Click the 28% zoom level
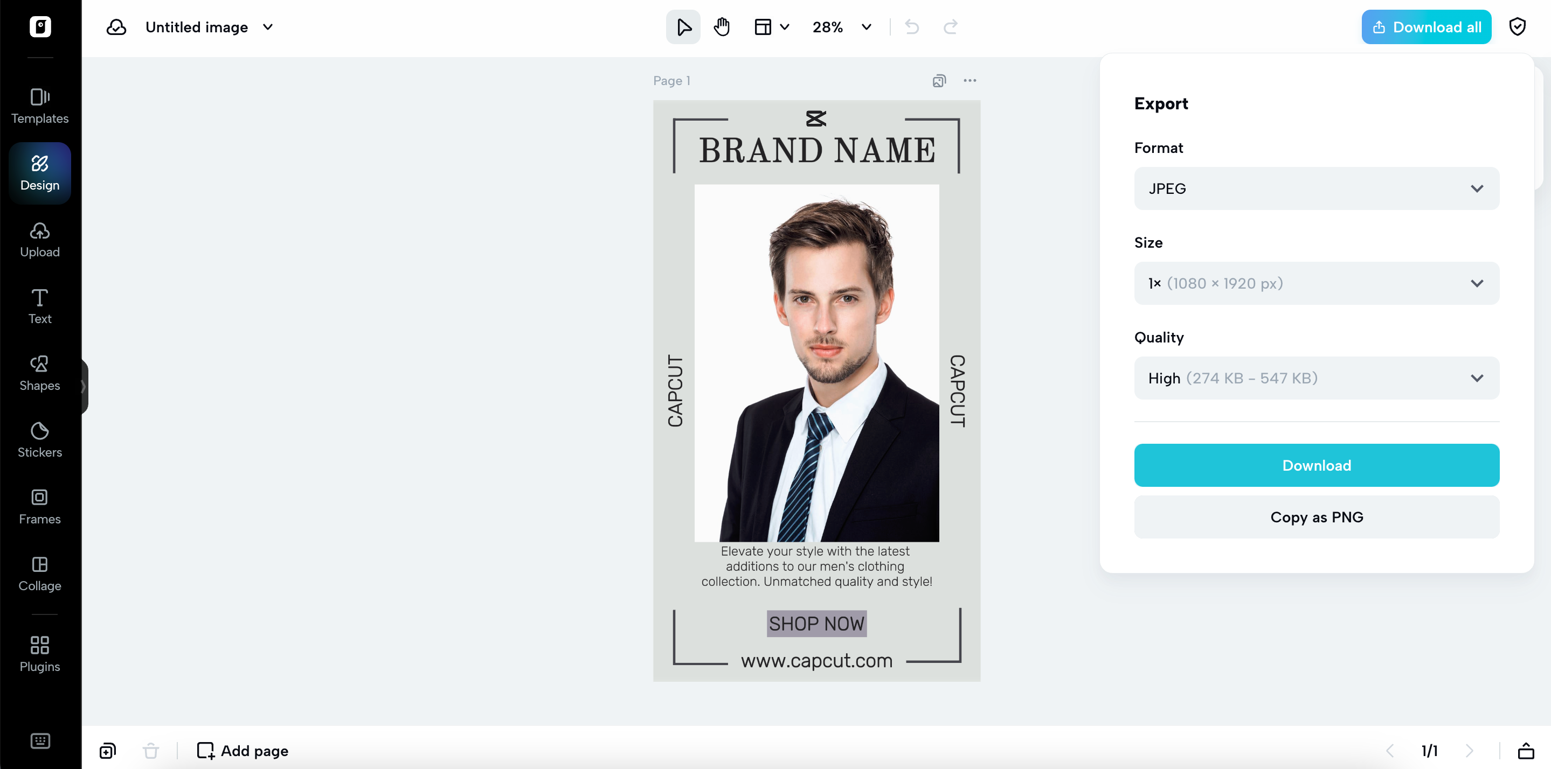The width and height of the screenshot is (1551, 769). 827,27
